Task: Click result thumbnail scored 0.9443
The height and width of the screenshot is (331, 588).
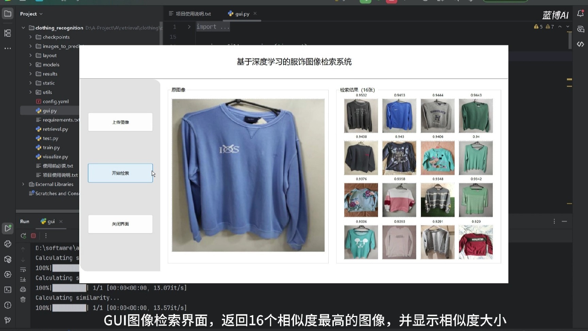Action: click(x=476, y=116)
